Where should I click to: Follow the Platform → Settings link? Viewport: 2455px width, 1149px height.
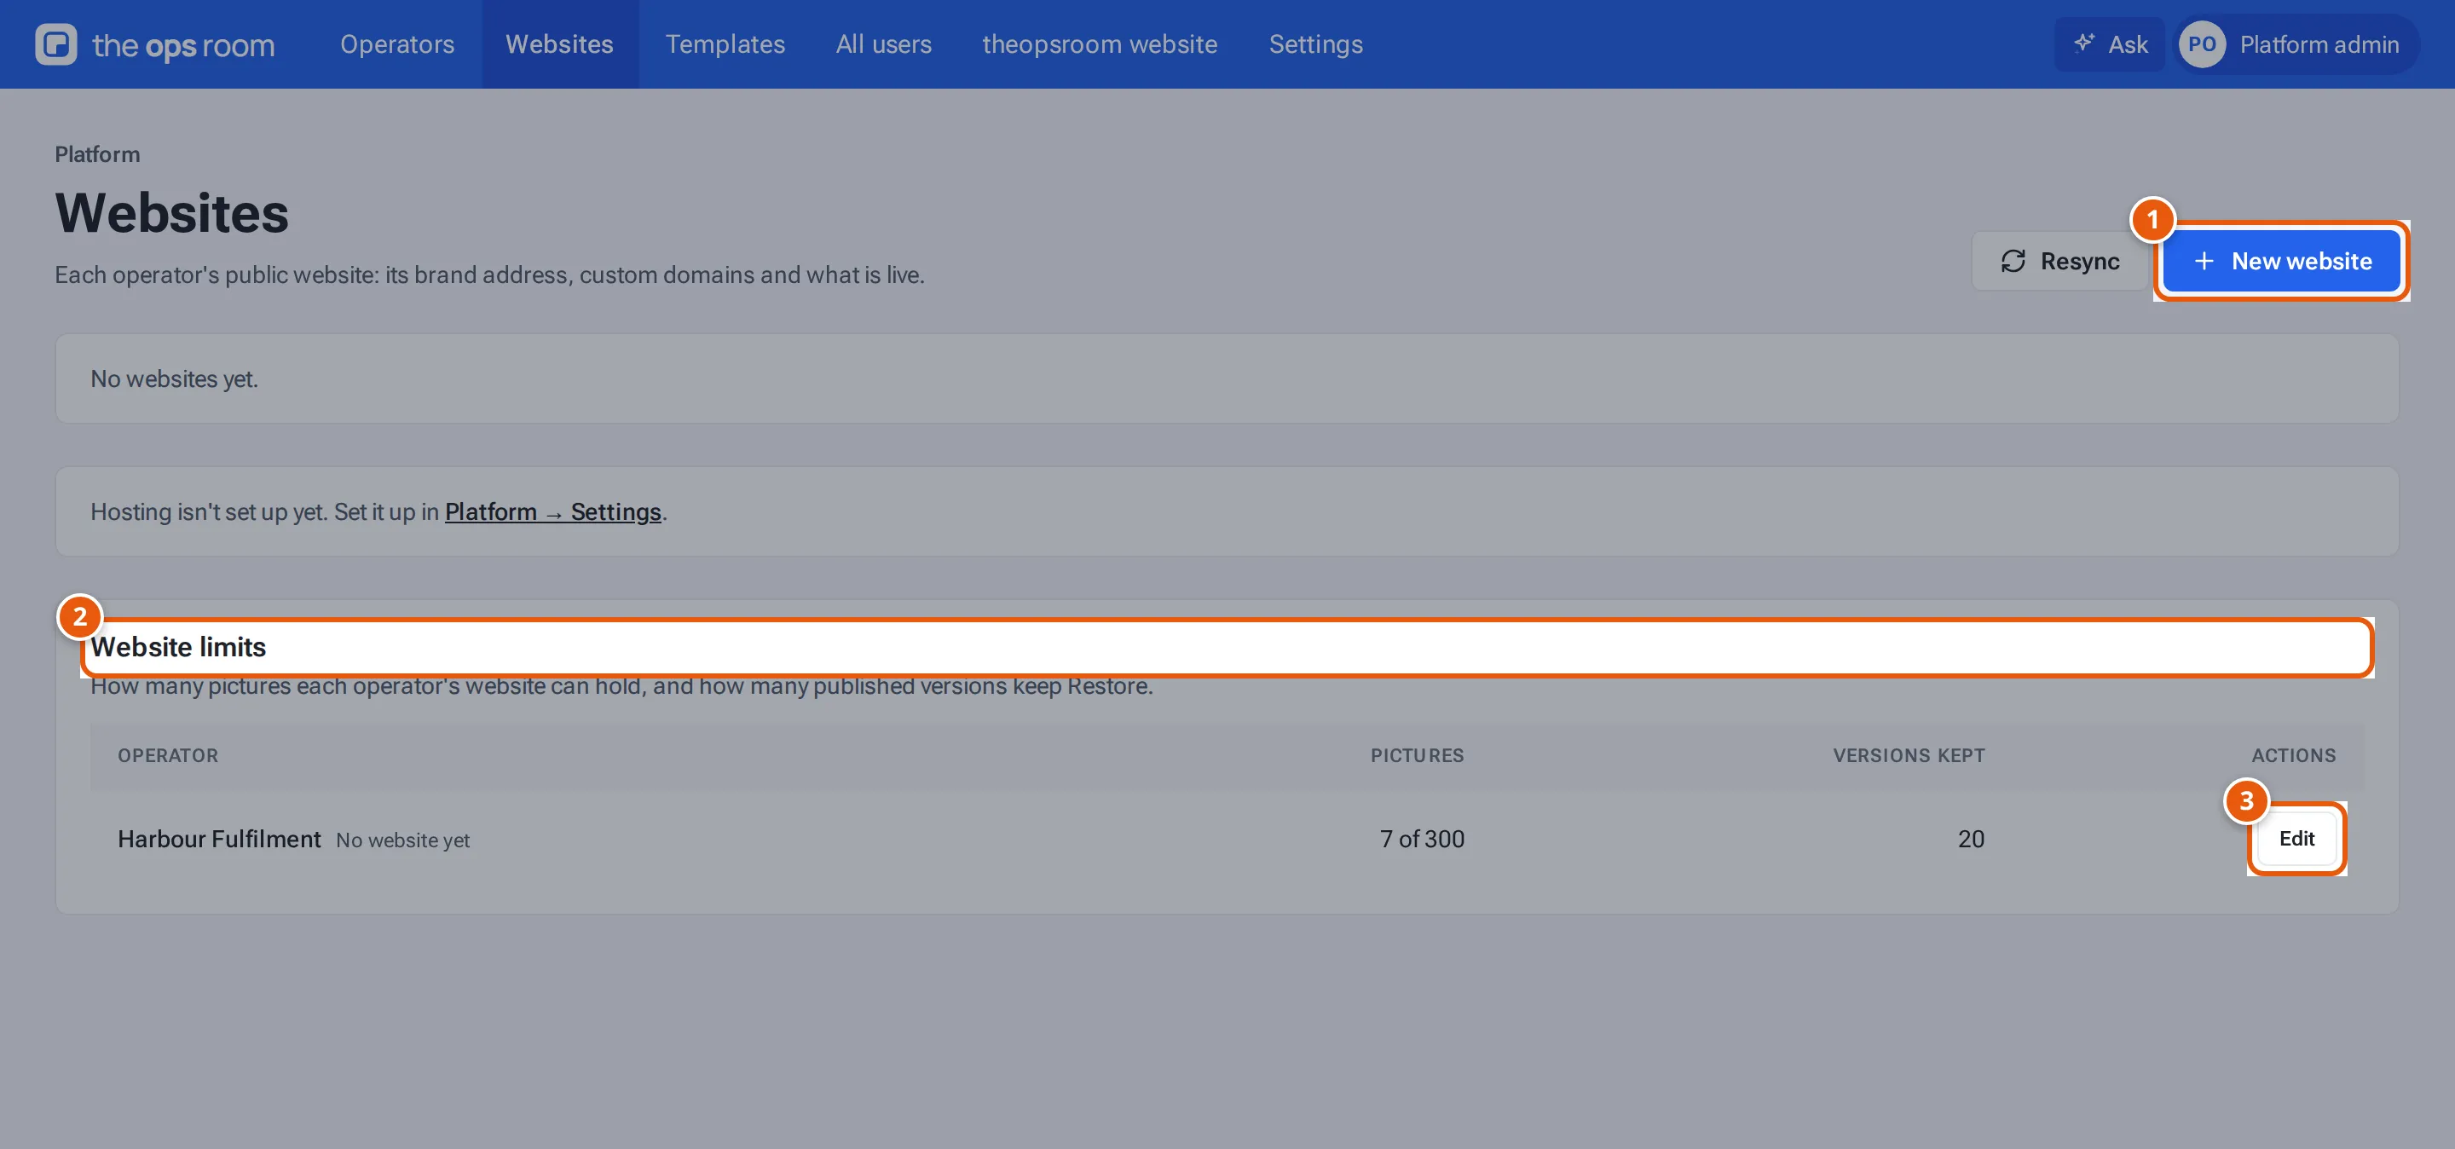(552, 511)
